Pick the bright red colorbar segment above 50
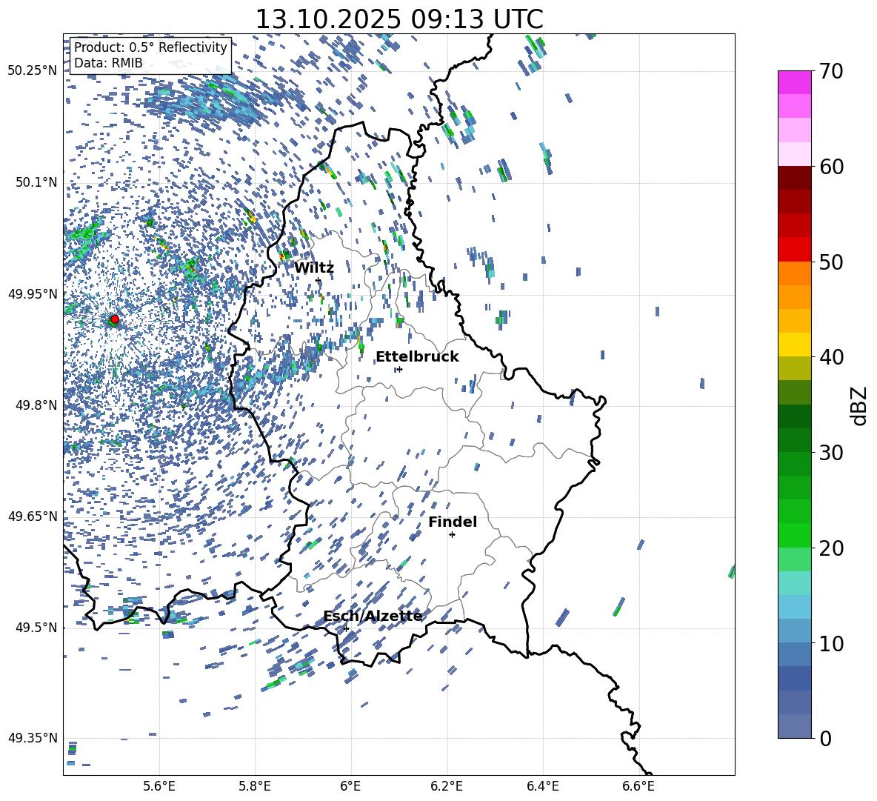Viewport: 877px width, 801px height. point(795,249)
